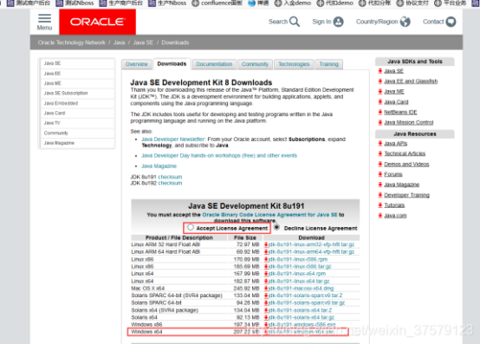Switch to the Community tab

pyautogui.click(x=255, y=64)
